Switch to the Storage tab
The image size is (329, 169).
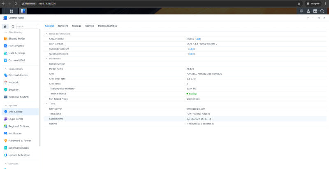coord(76,26)
